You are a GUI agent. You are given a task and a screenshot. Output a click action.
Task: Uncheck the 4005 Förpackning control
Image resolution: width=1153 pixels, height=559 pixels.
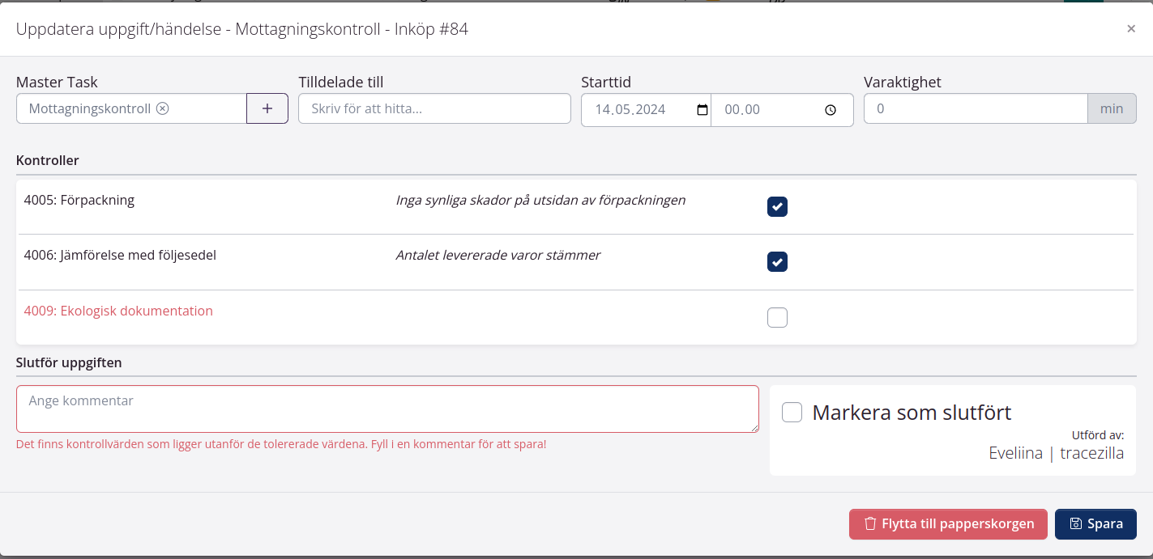click(777, 206)
